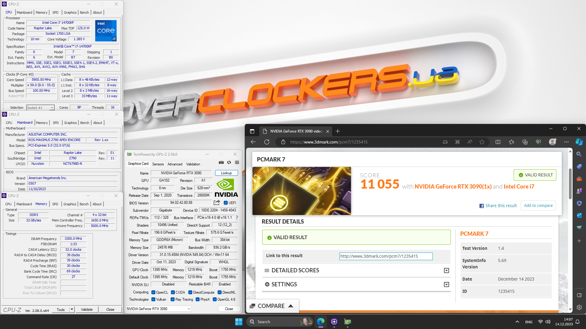Toggle DirectCompute checkbox
Screen dimensions: 586x329
(x=190, y=292)
